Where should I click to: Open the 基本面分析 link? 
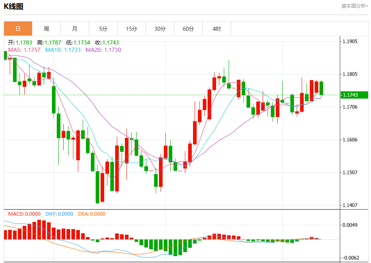pyautogui.click(x=355, y=6)
